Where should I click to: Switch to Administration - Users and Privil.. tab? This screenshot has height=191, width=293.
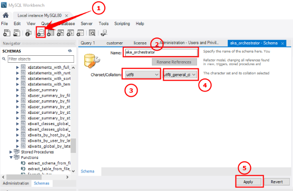[189, 43]
